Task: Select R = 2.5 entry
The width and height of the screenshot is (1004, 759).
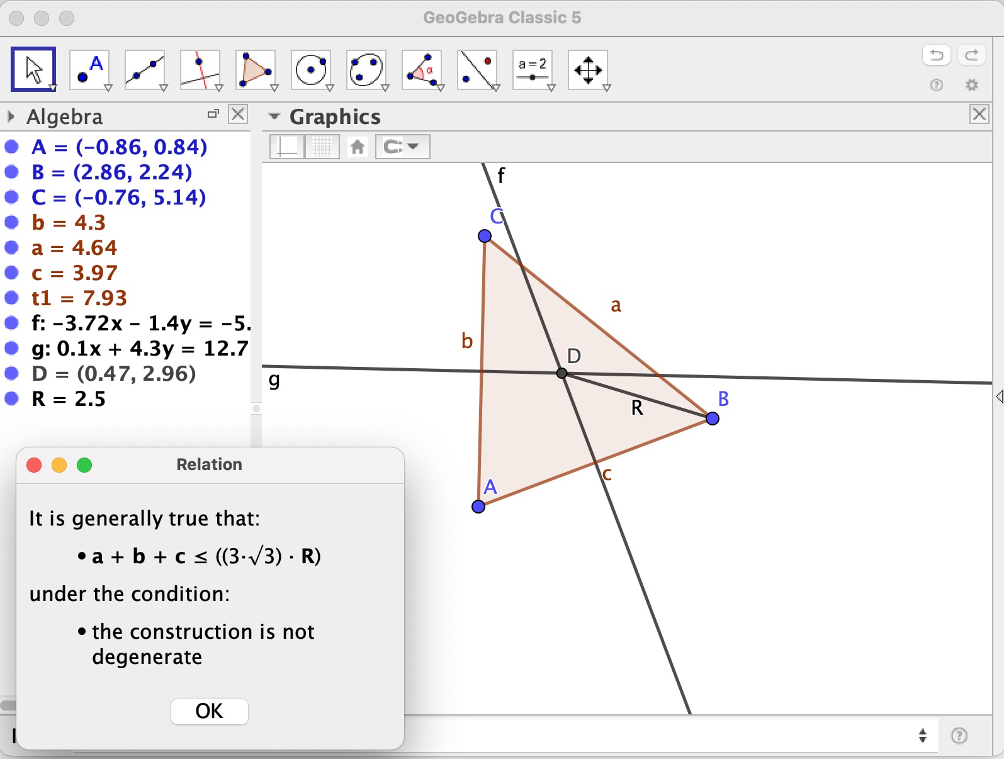Action: pyautogui.click(x=69, y=398)
